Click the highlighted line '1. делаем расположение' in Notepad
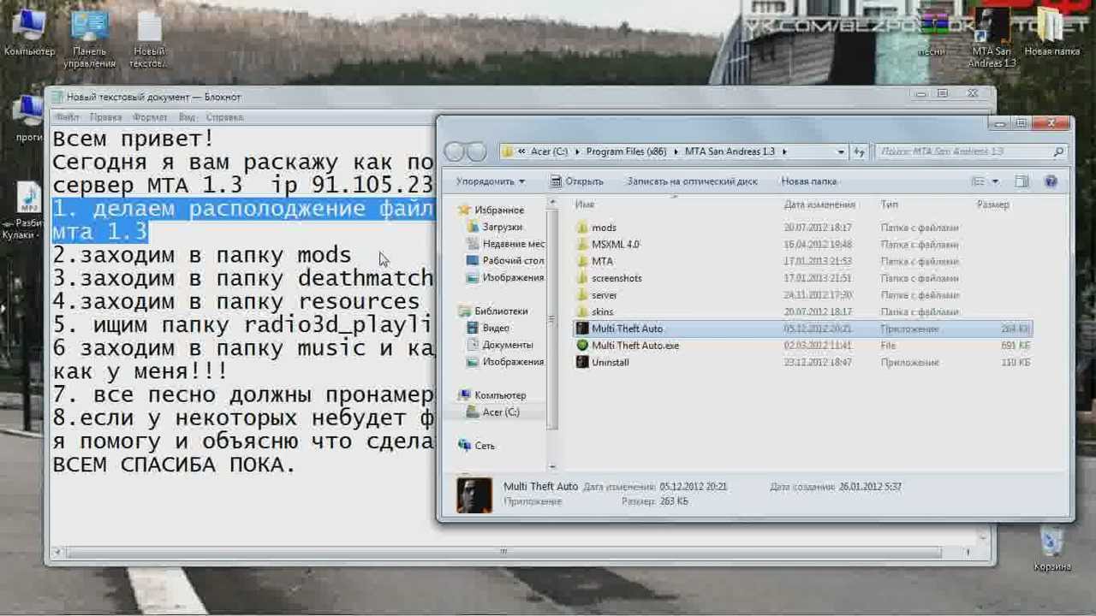This screenshot has width=1096, height=616. tap(243, 209)
